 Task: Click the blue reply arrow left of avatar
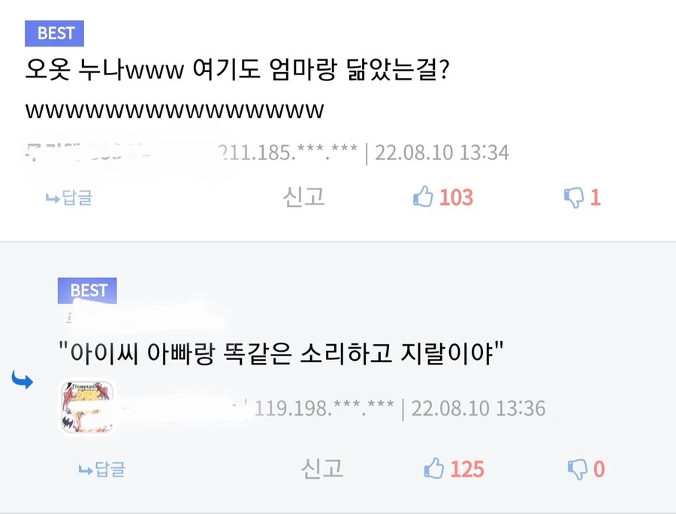point(22,379)
